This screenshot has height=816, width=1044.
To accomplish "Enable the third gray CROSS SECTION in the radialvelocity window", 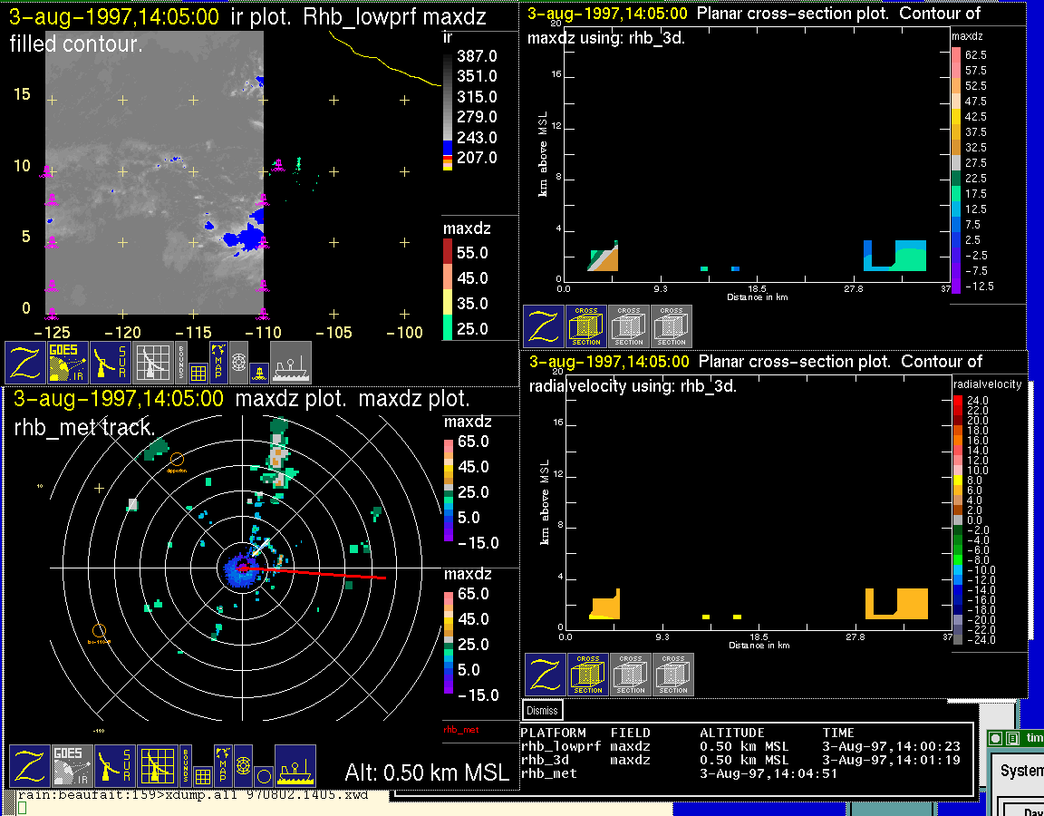I will coord(673,675).
